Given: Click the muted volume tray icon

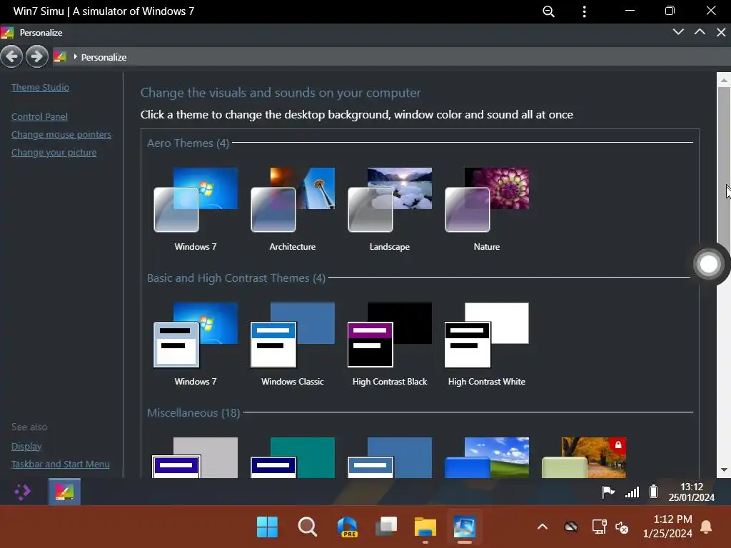Looking at the screenshot, I should [622, 527].
